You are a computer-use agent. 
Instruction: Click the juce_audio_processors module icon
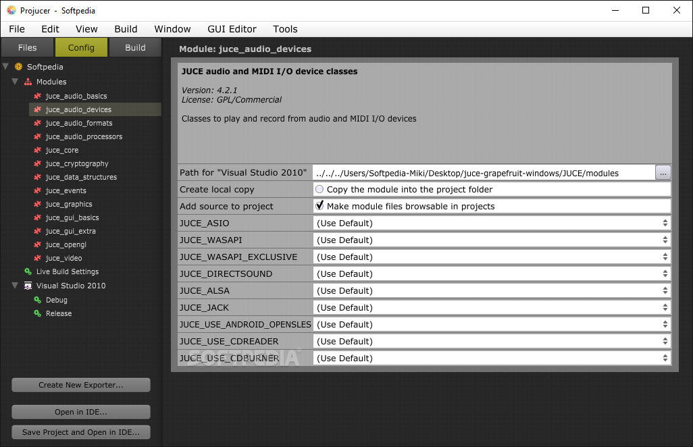tap(38, 136)
